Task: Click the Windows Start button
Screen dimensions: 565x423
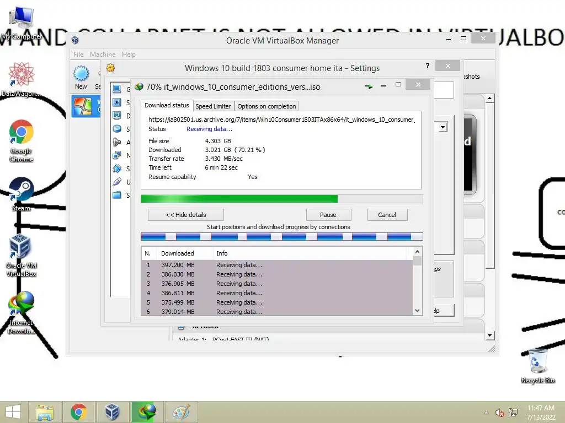Action: pyautogui.click(x=13, y=412)
